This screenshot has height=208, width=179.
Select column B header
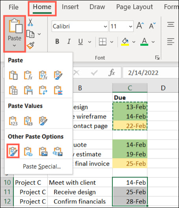[80, 88]
